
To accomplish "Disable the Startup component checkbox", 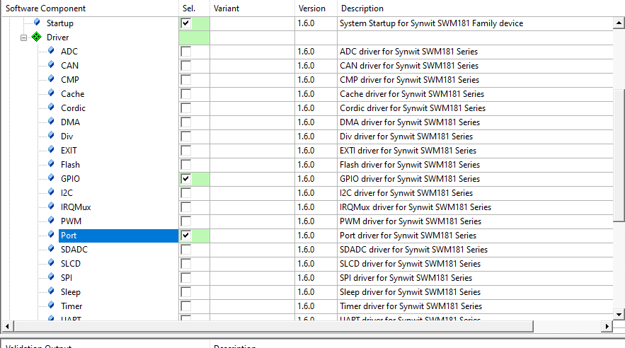I will pyautogui.click(x=186, y=23).
